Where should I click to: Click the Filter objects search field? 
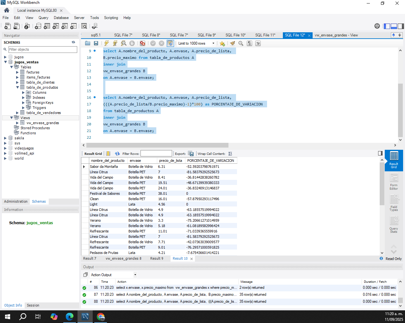[43, 49]
